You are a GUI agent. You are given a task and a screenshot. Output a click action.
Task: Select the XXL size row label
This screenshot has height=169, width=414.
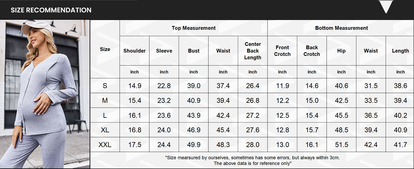point(105,145)
